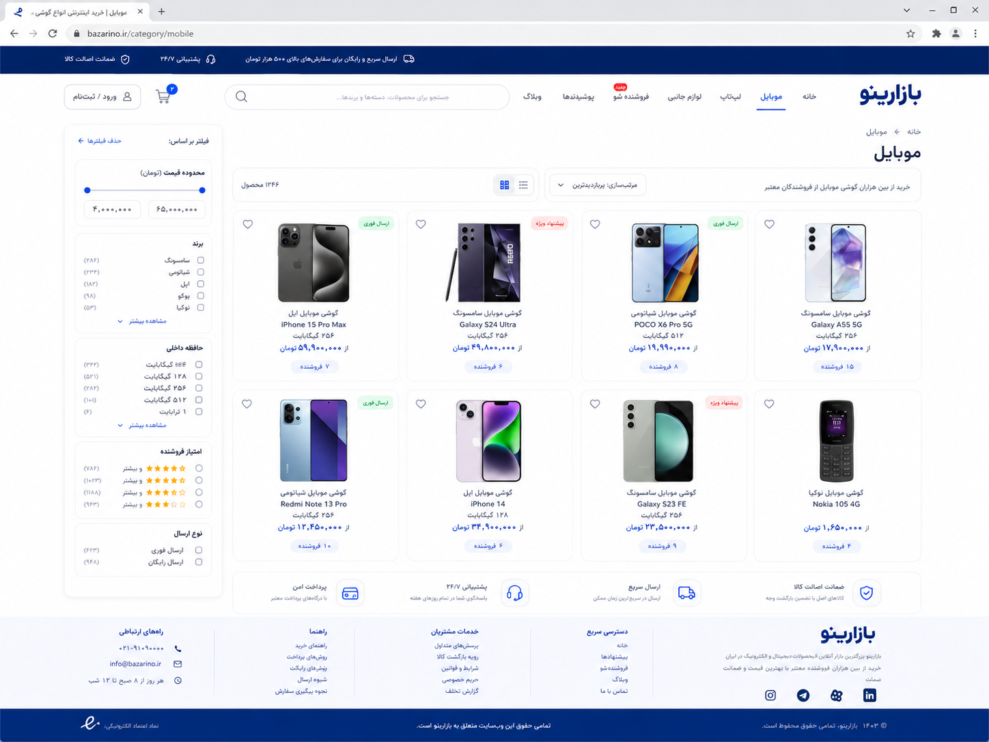Open the Instagram footer icon

(770, 696)
